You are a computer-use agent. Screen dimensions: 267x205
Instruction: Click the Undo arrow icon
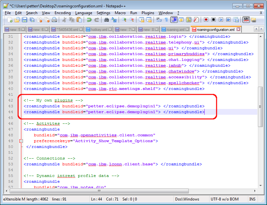coord(89,20)
